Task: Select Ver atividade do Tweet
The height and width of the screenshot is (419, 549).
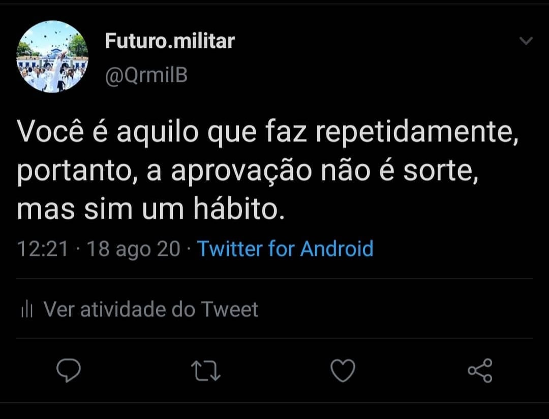Action: [151, 309]
